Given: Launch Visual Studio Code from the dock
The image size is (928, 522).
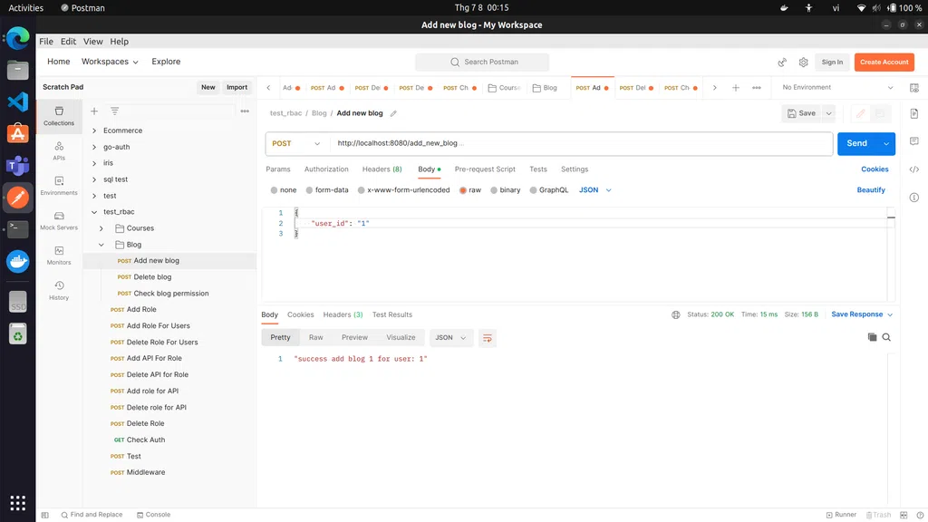Looking at the screenshot, I should coord(17,101).
